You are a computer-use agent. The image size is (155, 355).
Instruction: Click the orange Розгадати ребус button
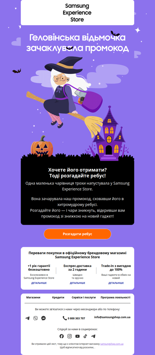pyautogui.click(x=77, y=234)
